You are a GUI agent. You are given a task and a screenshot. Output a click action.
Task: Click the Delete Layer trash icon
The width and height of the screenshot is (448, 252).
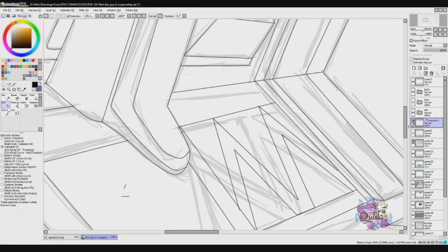click(x=432, y=73)
